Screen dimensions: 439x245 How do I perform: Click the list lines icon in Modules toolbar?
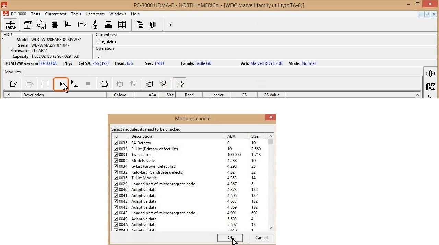[45, 84]
